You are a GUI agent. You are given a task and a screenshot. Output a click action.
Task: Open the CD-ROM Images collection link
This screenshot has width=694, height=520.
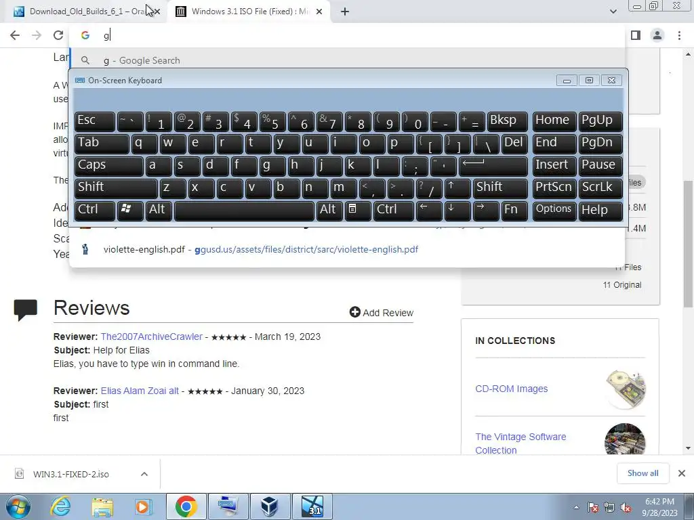[512, 389]
